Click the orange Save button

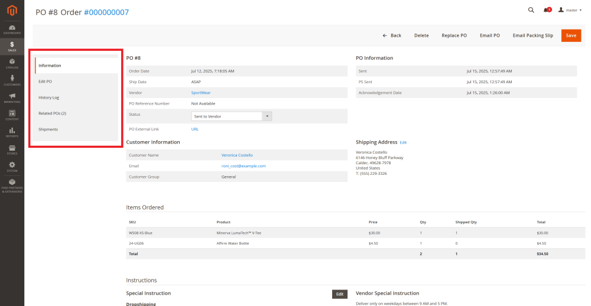(x=571, y=35)
